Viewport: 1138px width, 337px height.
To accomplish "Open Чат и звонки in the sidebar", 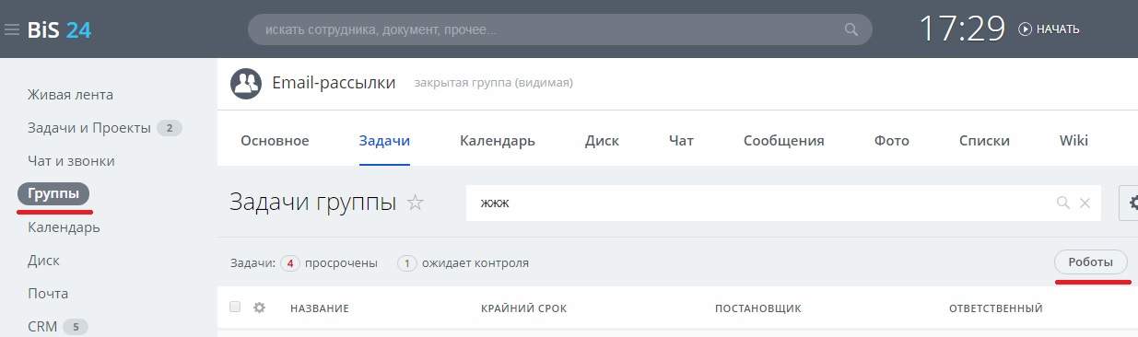I will [x=71, y=161].
